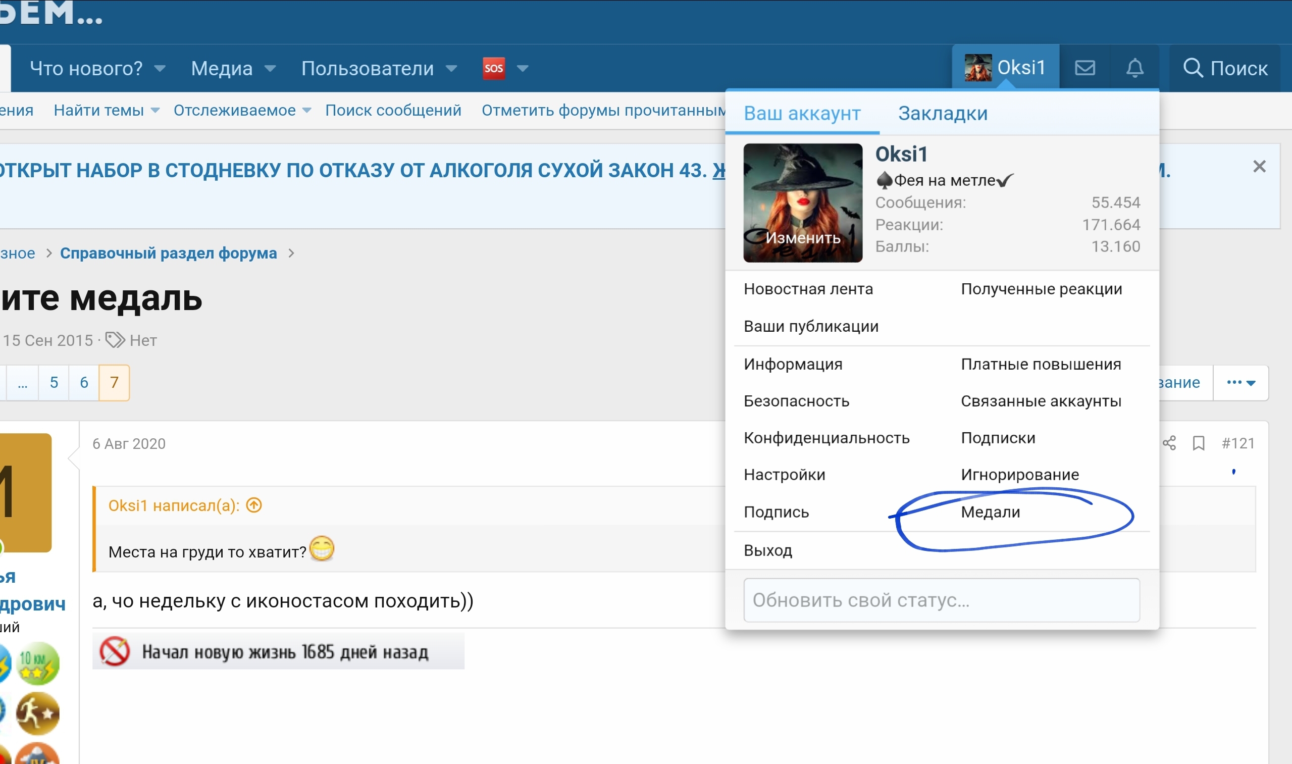Open Справочный раздел форума breadcrumb link

point(168,253)
